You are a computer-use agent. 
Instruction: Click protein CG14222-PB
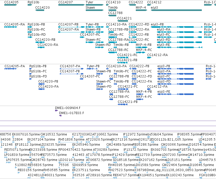[x=139, y=66]
